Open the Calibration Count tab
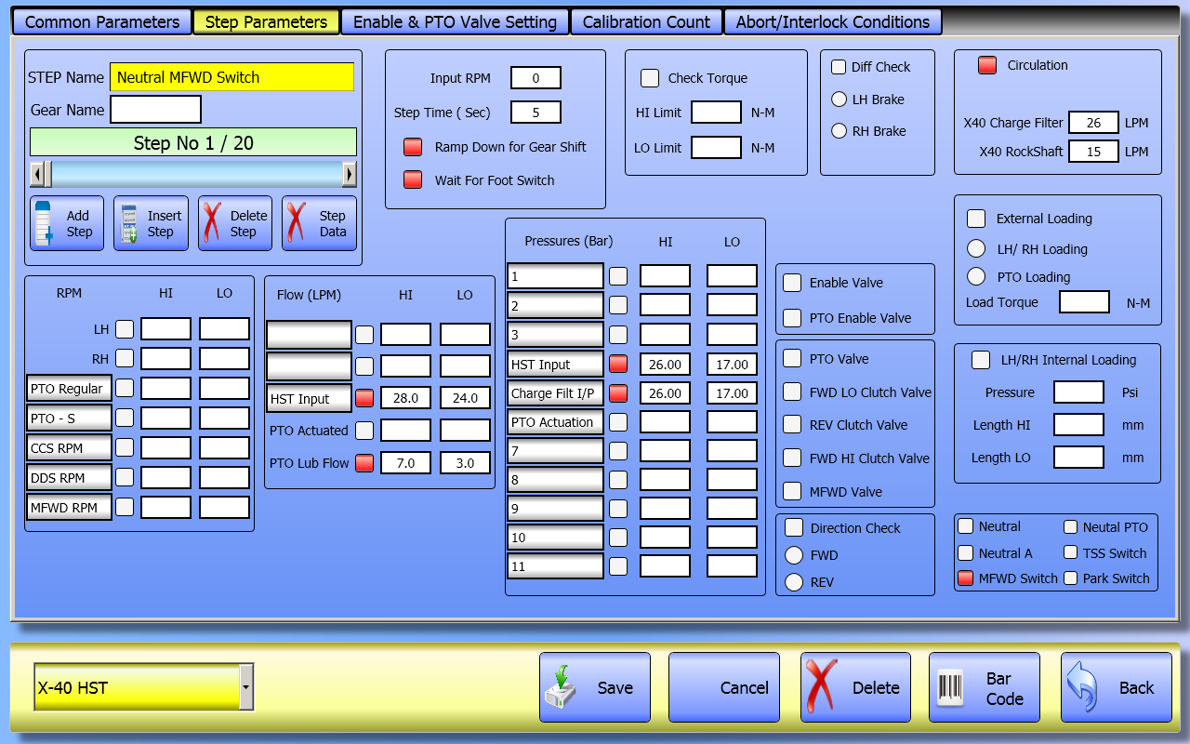The image size is (1190, 744). click(646, 22)
